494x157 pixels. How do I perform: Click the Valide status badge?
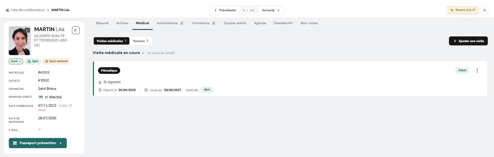[462, 70]
